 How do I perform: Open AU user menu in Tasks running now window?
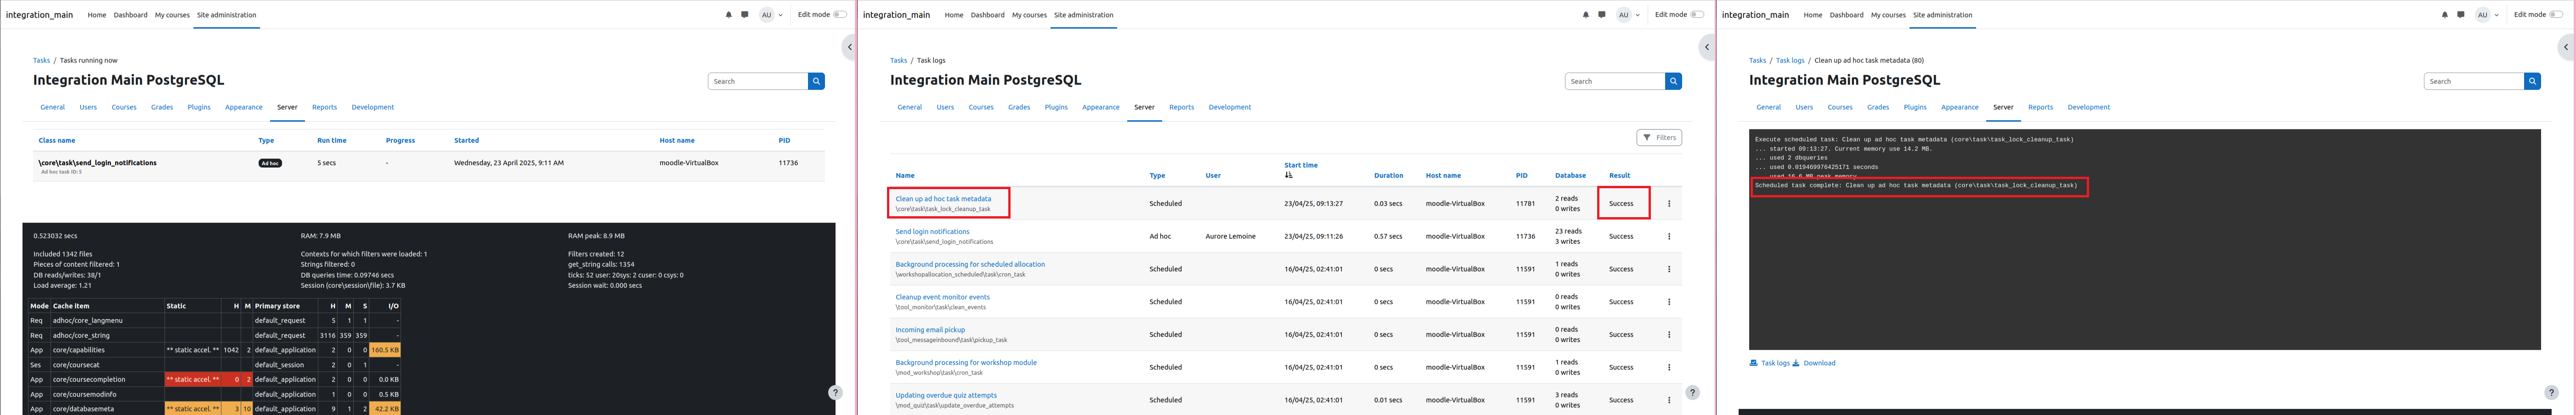pos(771,15)
